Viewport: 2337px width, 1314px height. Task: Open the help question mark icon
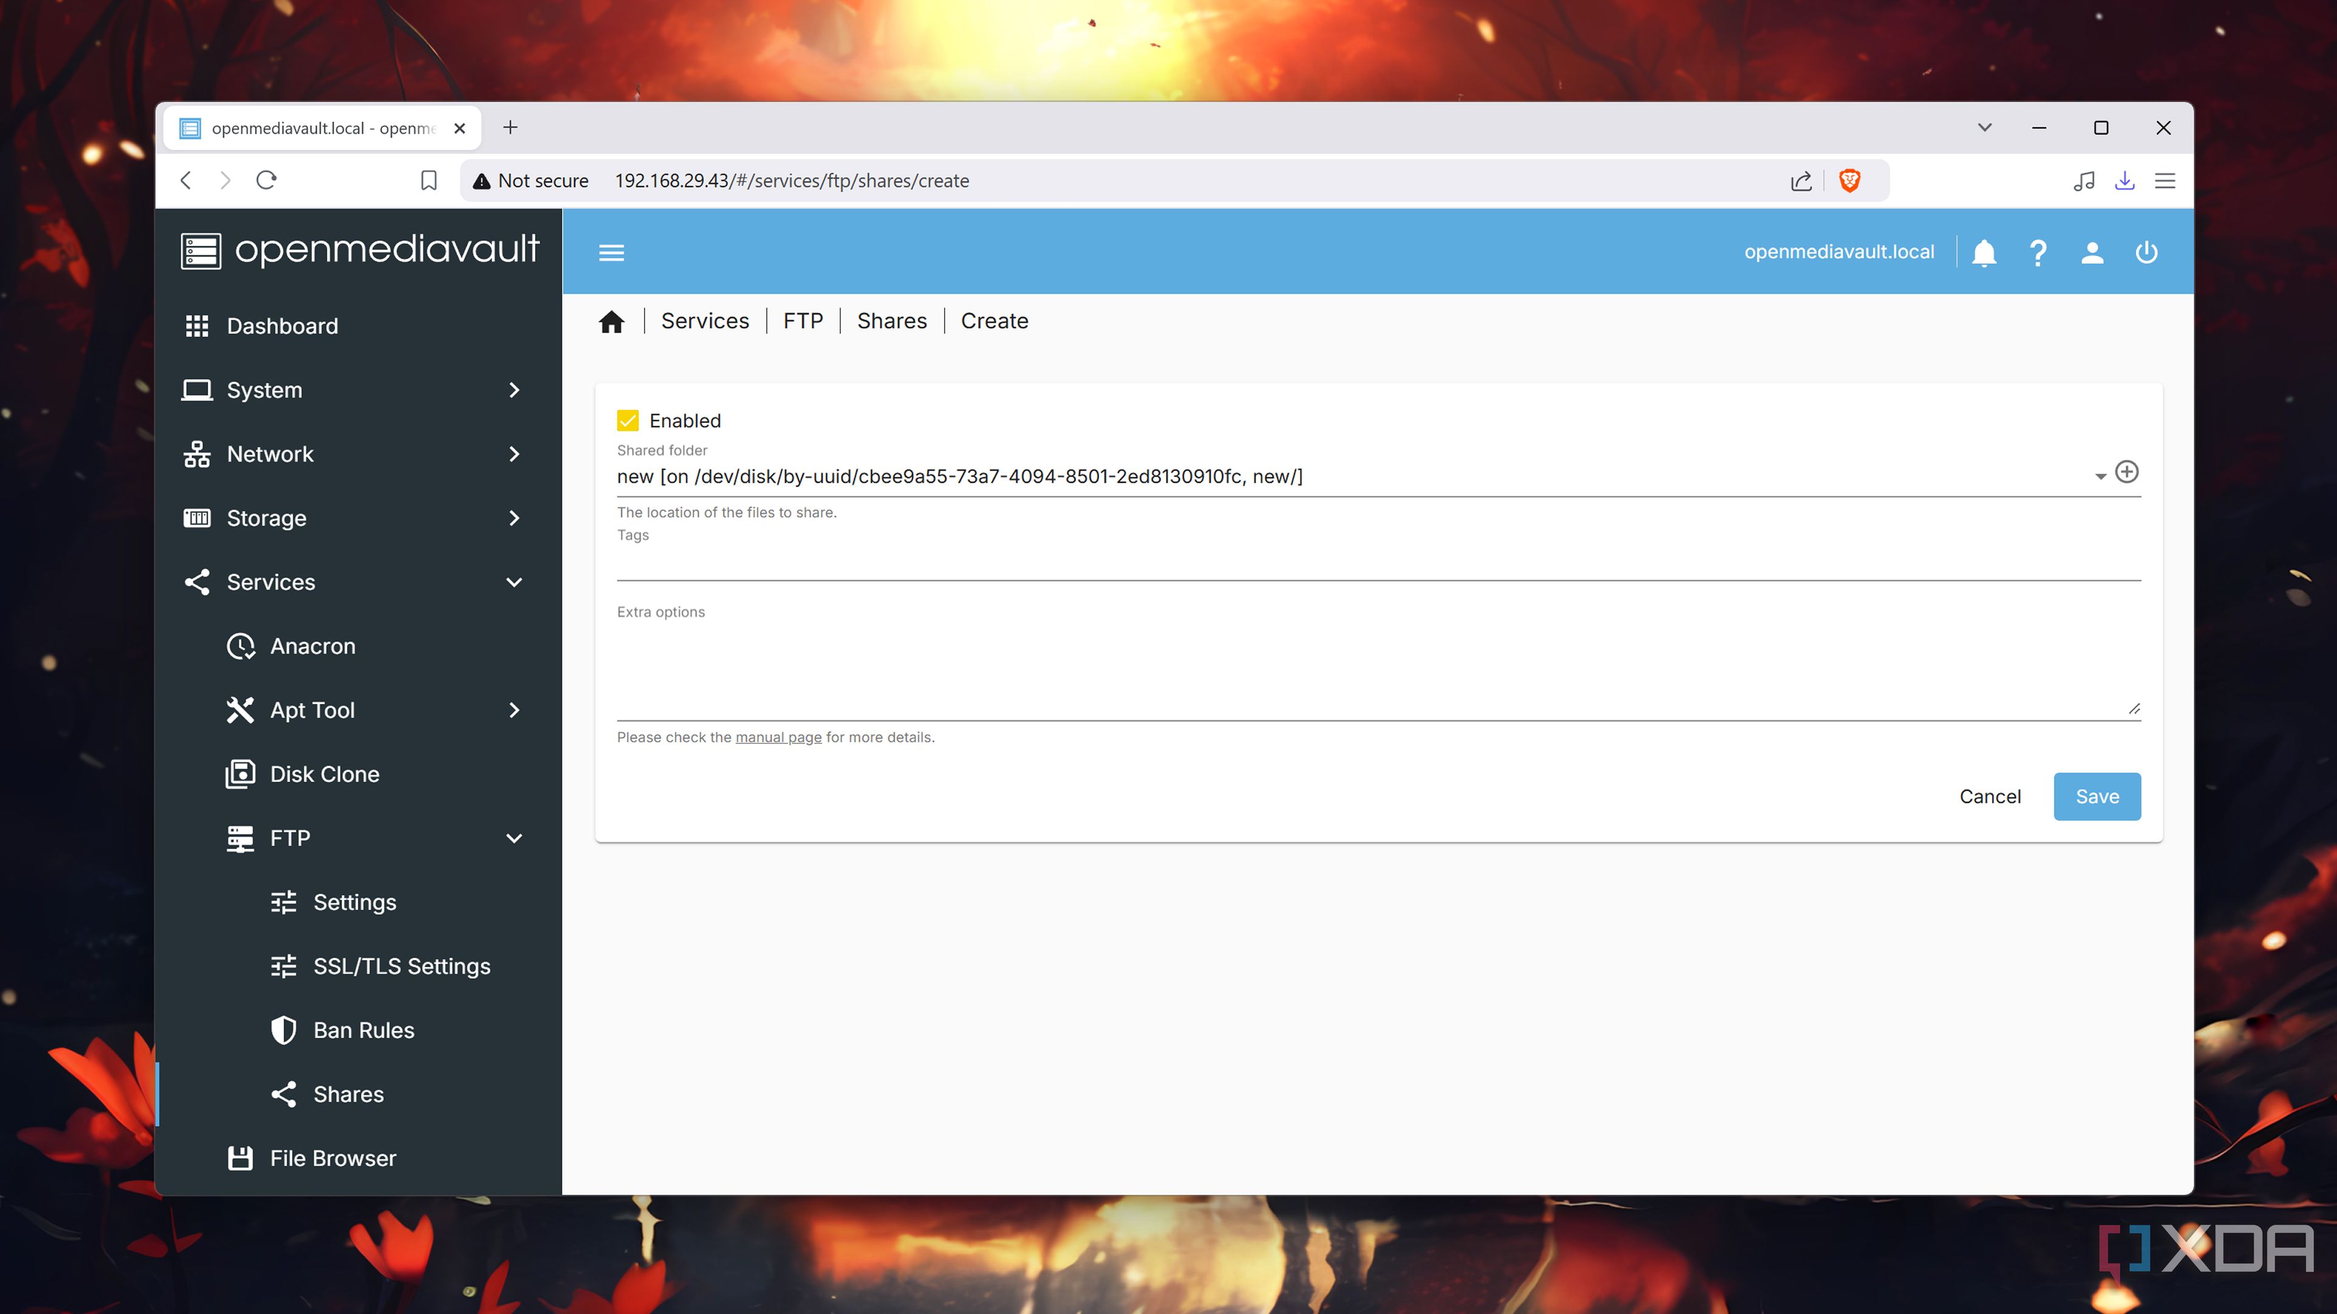coord(2038,252)
